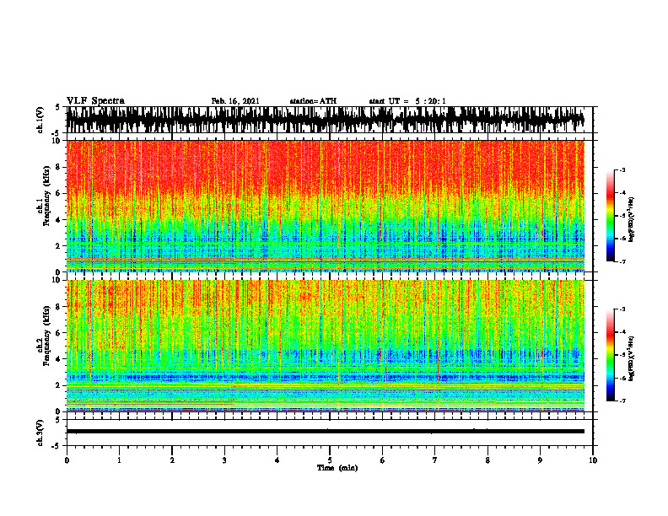Click the 'ch.3(V)' waveform axis label
668x516 pixels.
click(40, 433)
